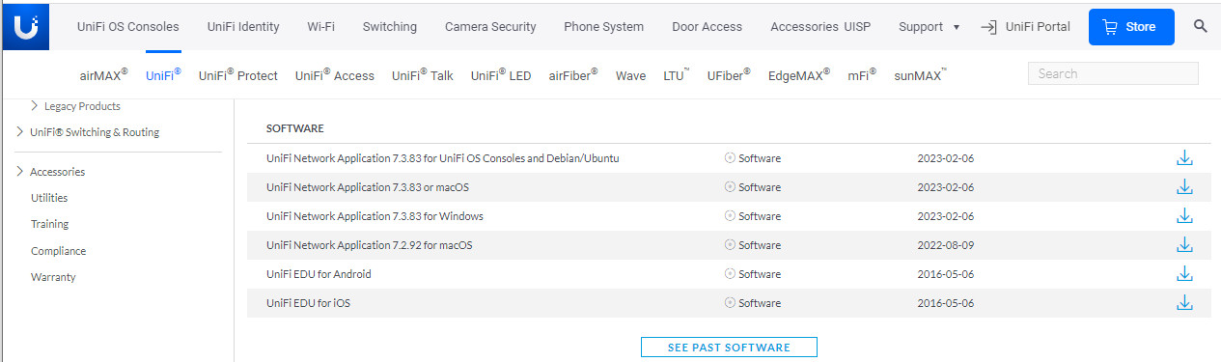This screenshot has height=362, width=1221.
Task: Select the UniFi Talk tab
Action: click(x=422, y=74)
